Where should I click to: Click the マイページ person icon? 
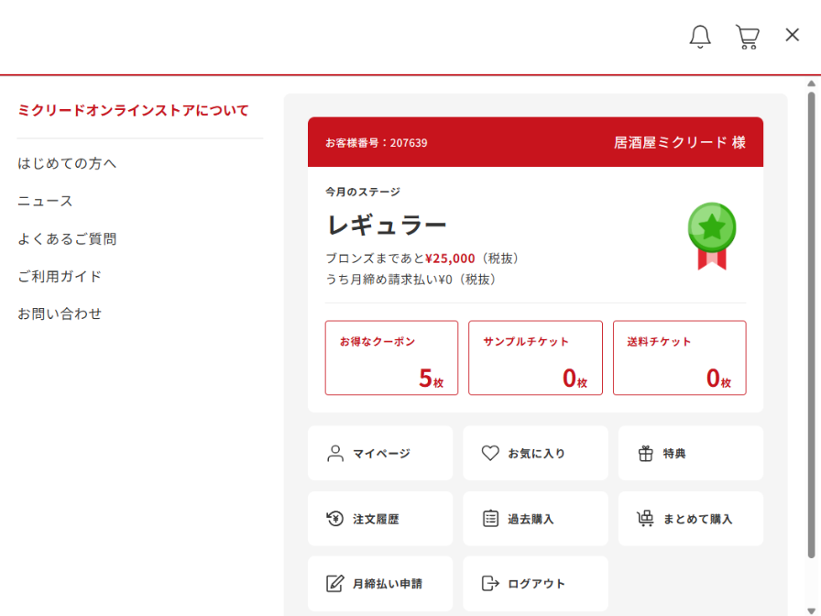coord(335,453)
